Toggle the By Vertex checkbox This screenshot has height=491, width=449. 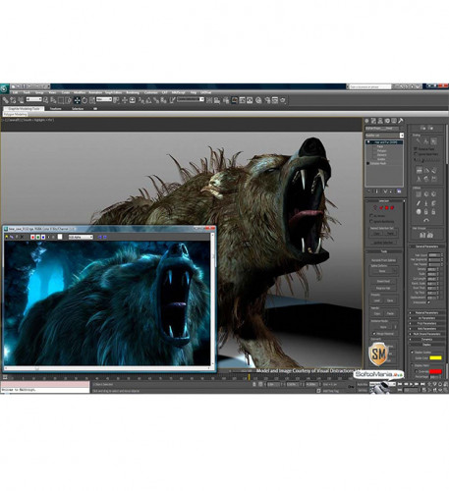click(371, 216)
